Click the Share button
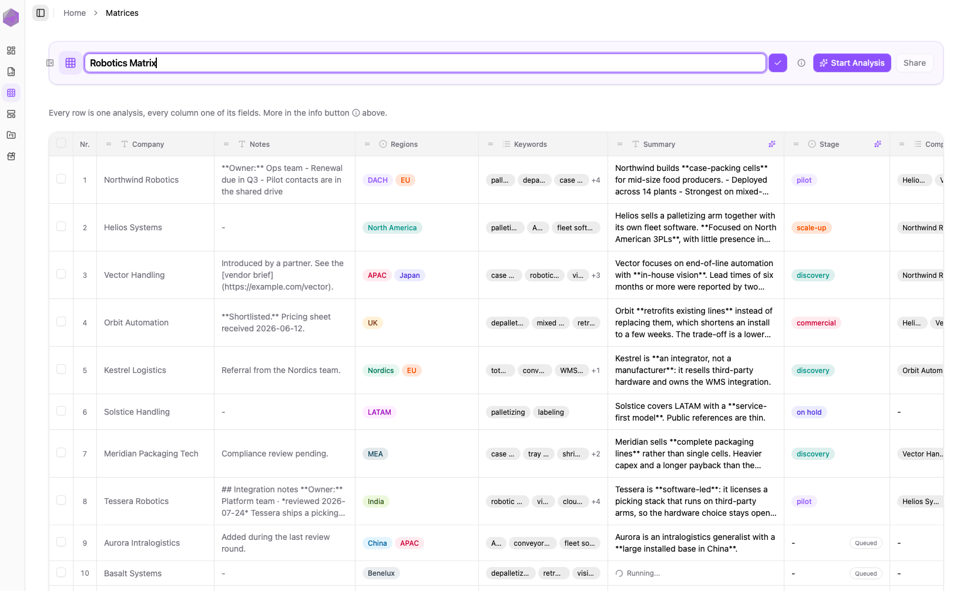The width and height of the screenshot is (963, 591). (x=914, y=63)
